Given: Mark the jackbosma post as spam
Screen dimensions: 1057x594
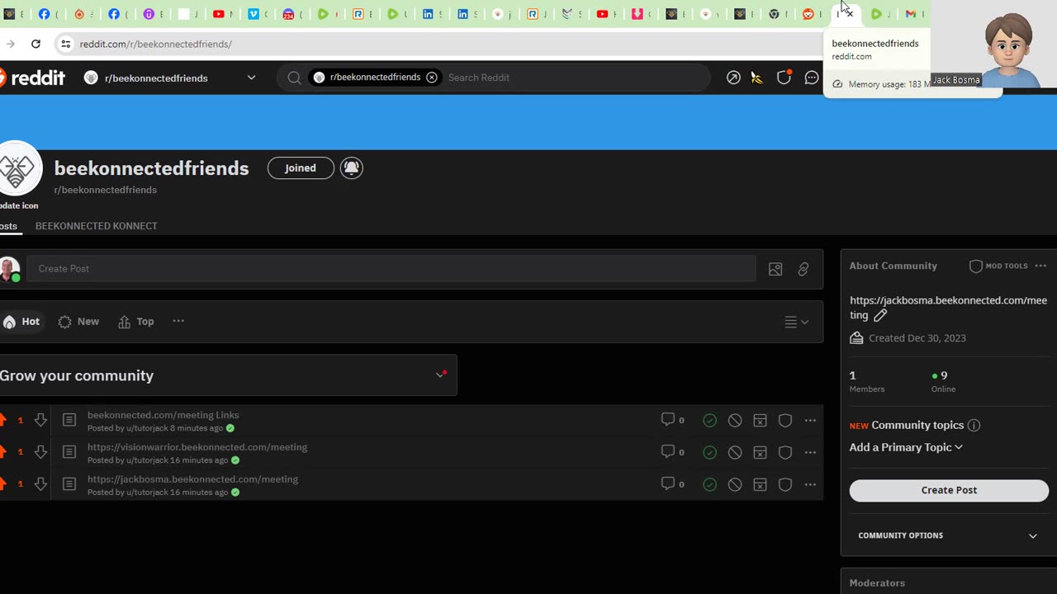Looking at the screenshot, I should tap(760, 485).
